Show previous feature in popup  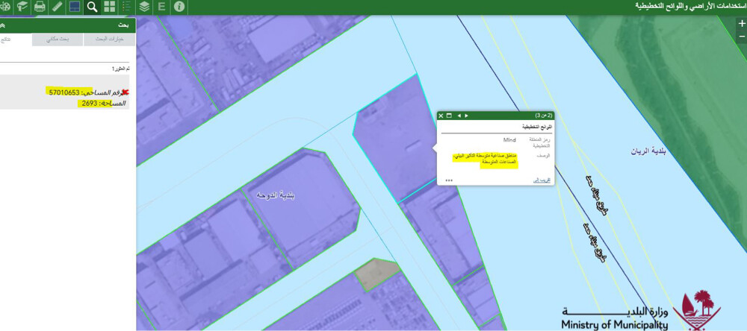(x=459, y=116)
